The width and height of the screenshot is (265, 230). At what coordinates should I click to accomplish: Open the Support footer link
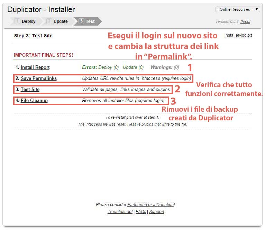(x=157, y=212)
